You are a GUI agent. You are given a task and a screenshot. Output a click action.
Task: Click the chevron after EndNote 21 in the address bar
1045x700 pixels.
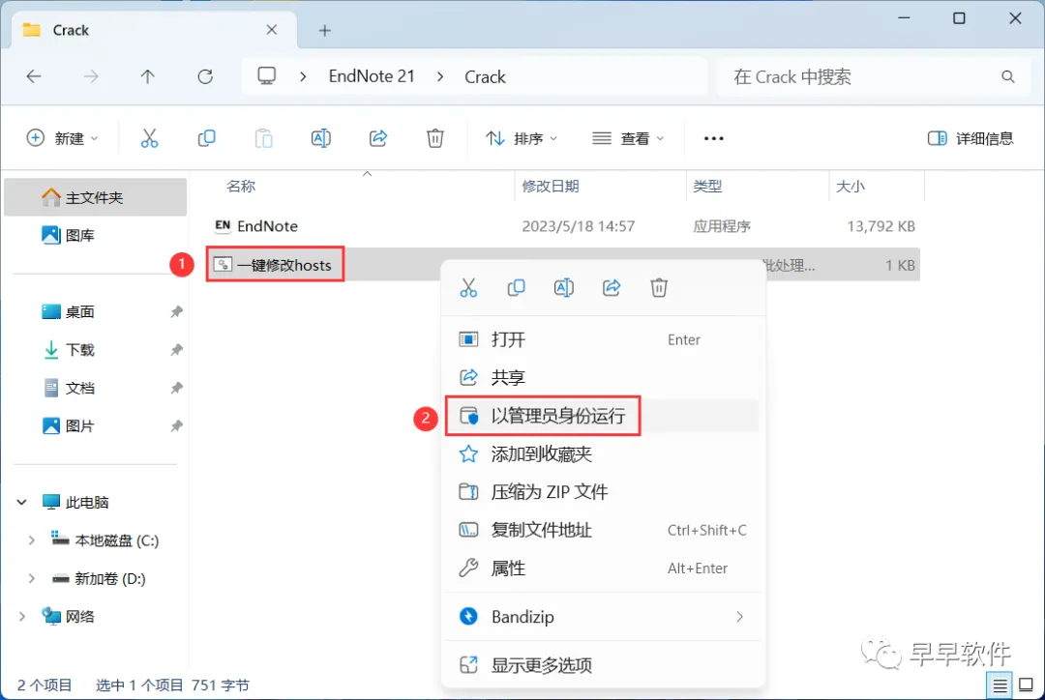point(440,76)
